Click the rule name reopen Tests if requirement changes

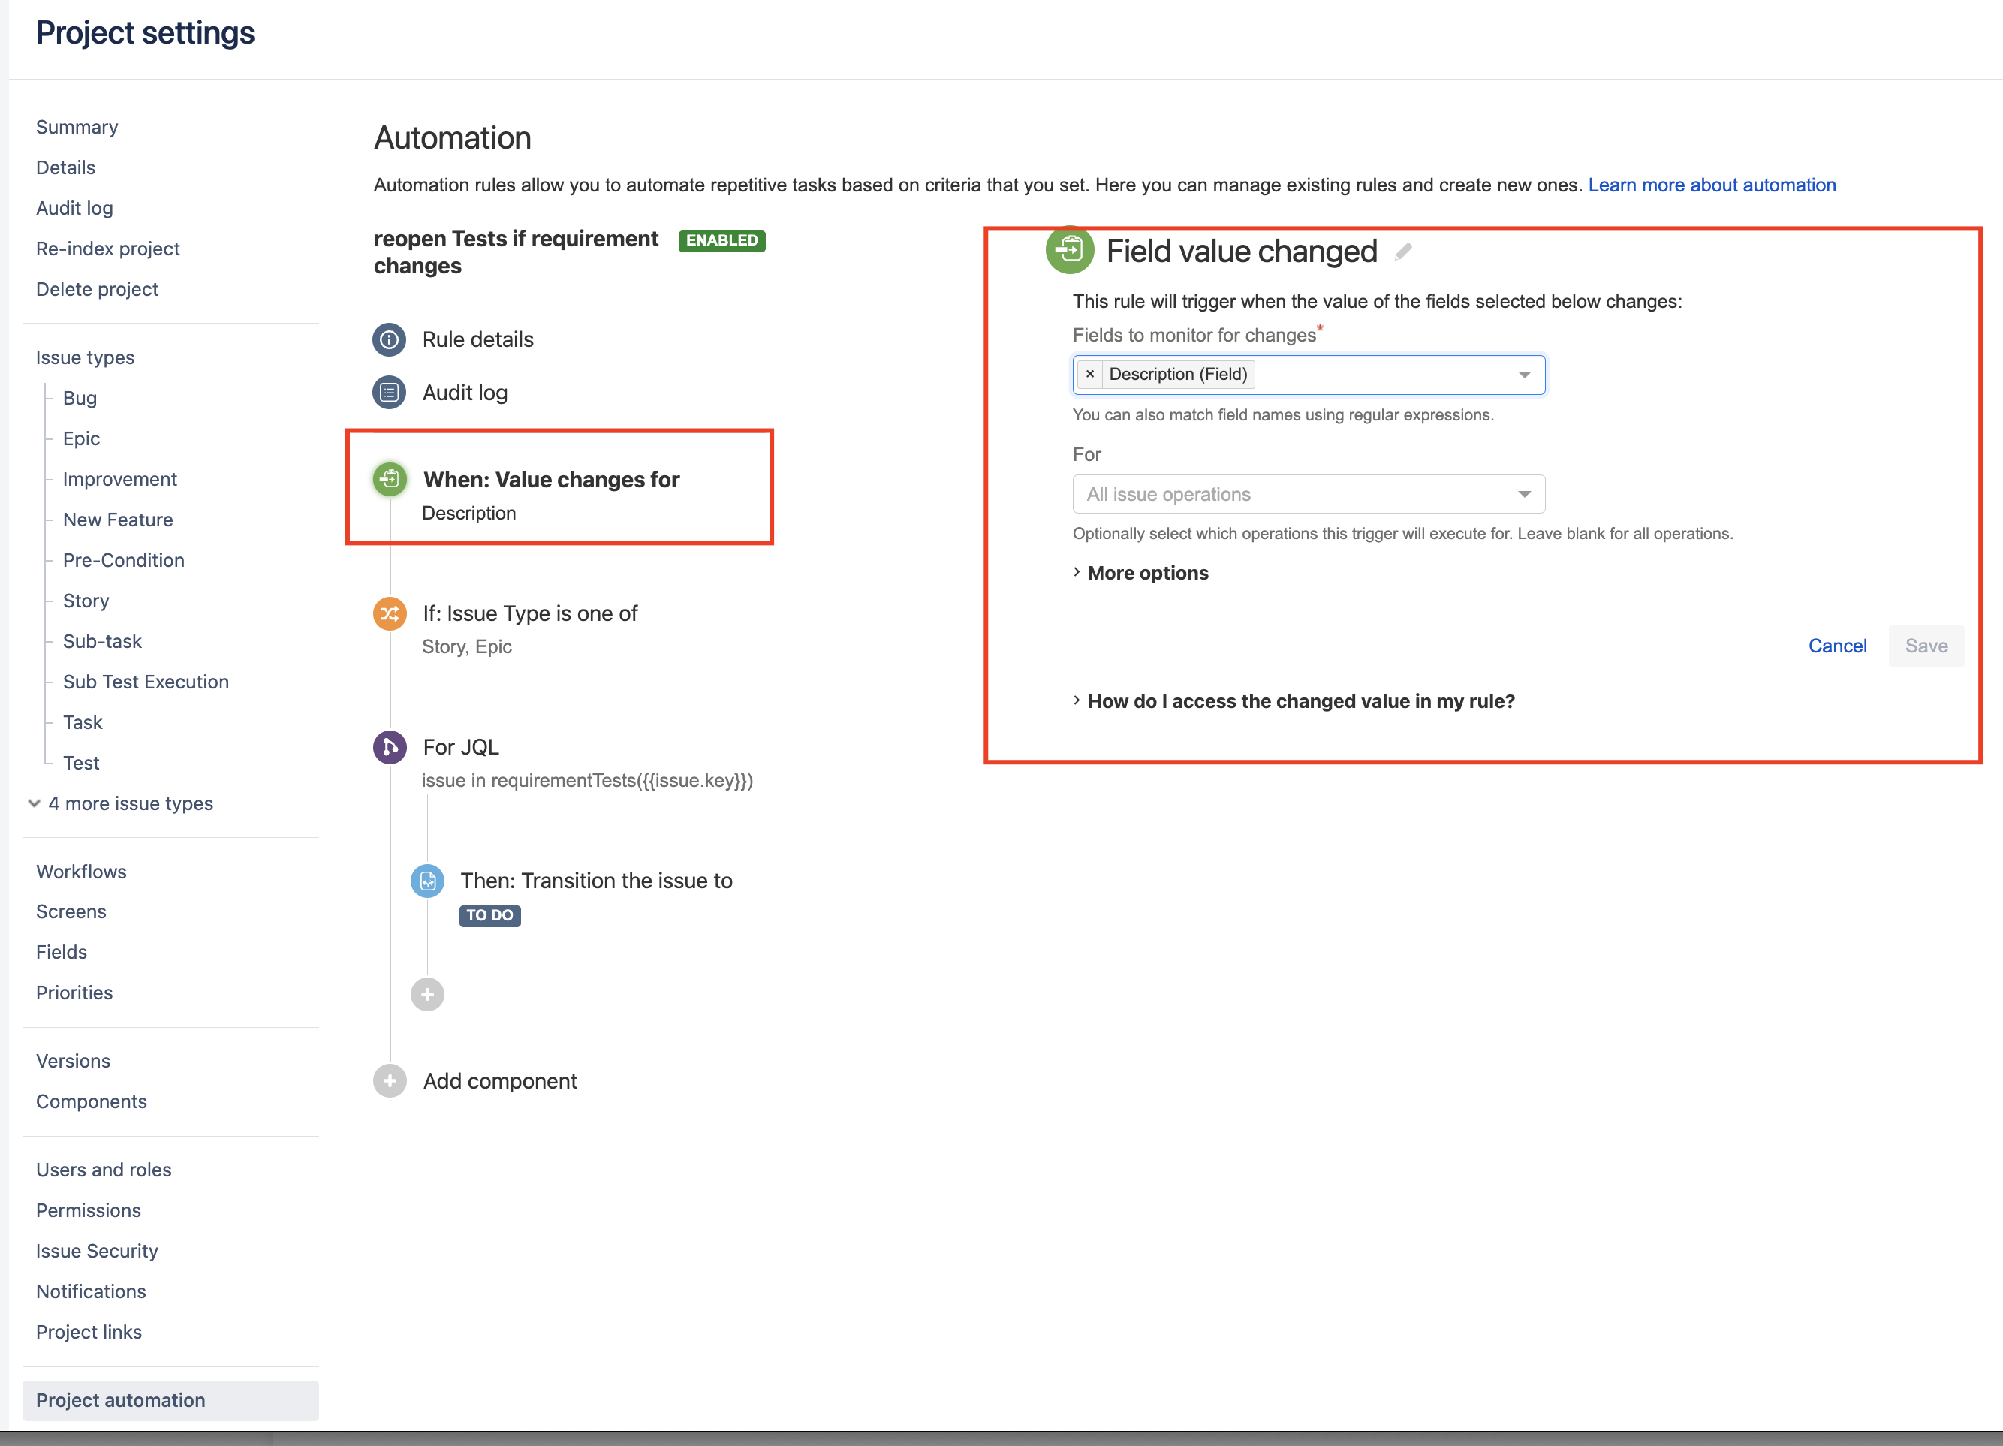(516, 252)
